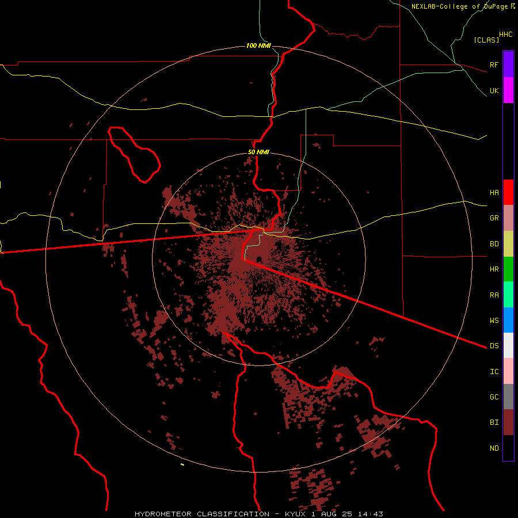Click the GR legend label
This screenshot has height=518, width=518.
point(494,218)
